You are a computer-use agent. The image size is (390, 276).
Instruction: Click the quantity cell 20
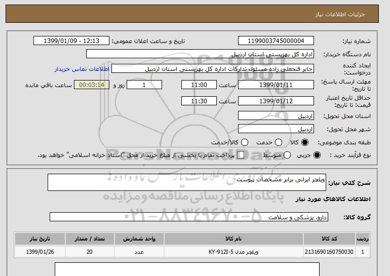tap(90, 252)
